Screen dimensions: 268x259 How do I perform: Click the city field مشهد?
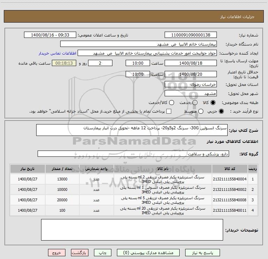191,93
